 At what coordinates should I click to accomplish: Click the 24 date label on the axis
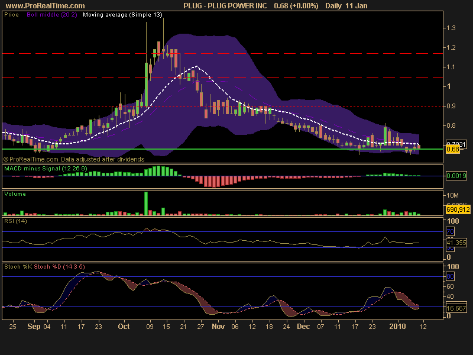click(286, 327)
